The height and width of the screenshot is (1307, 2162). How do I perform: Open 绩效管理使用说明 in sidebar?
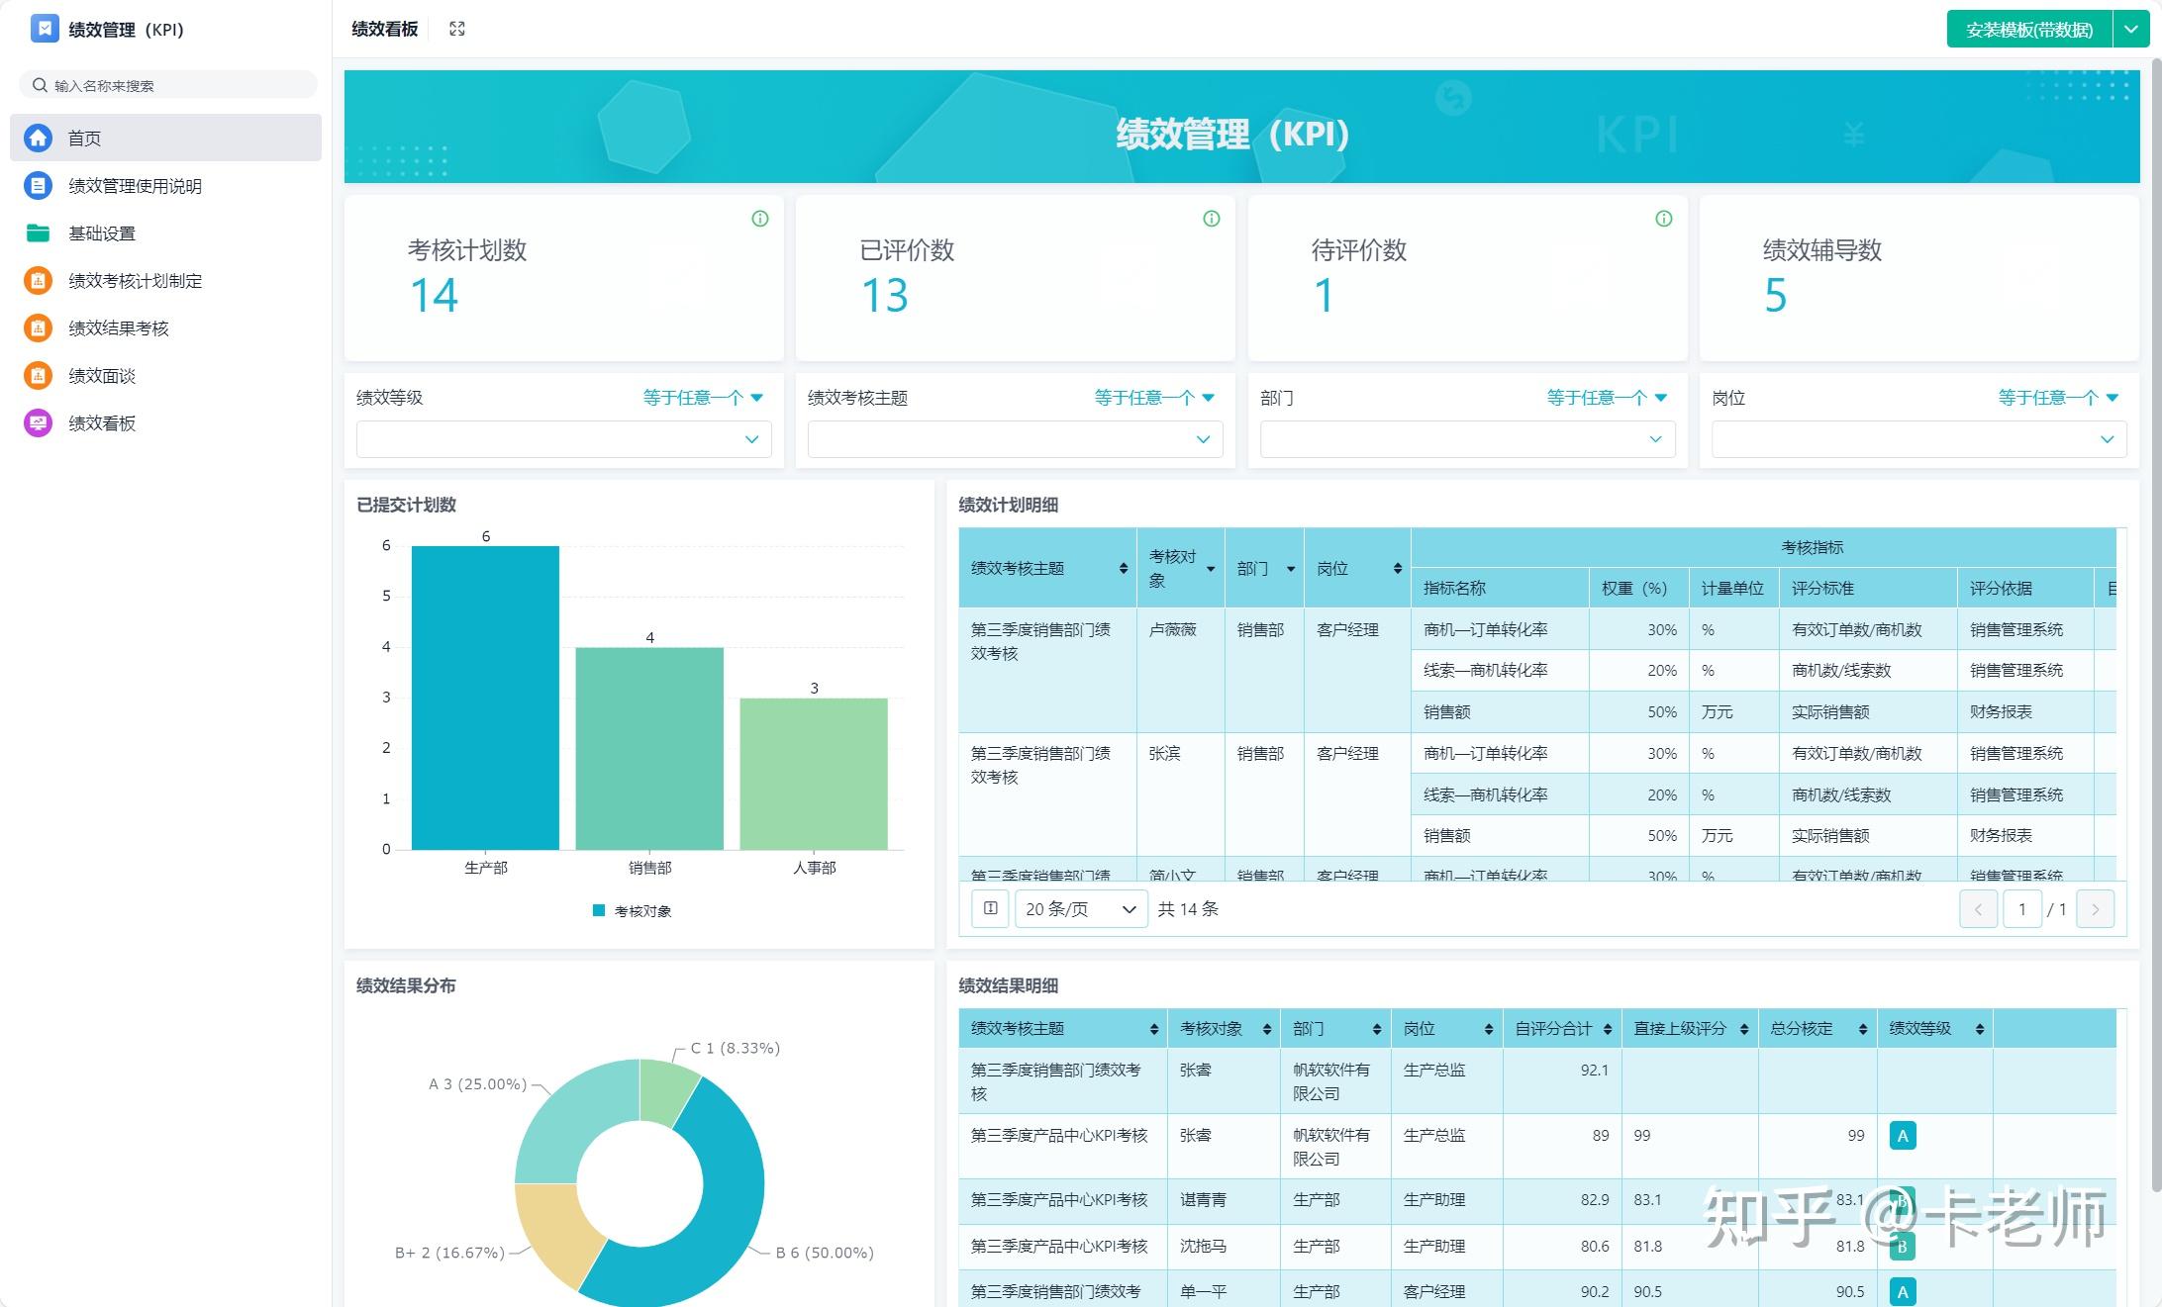coord(135,186)
